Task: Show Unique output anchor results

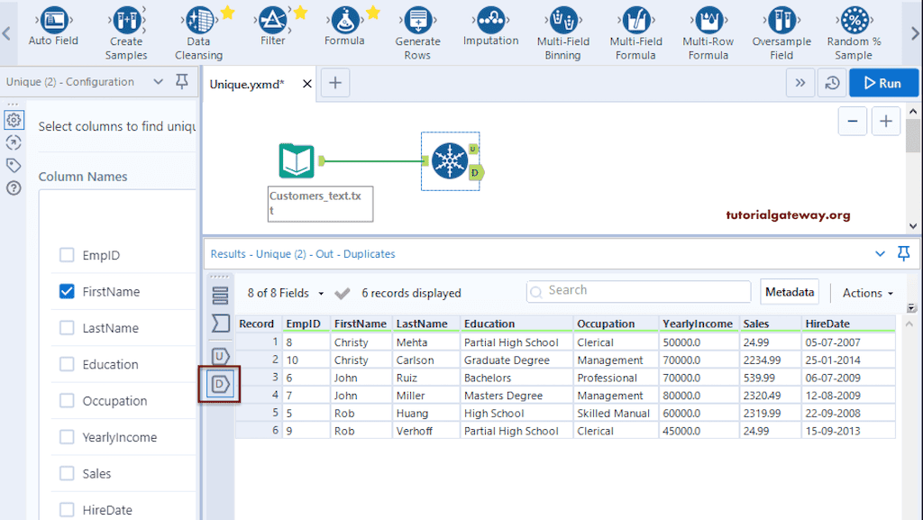Action: (220, 356)
